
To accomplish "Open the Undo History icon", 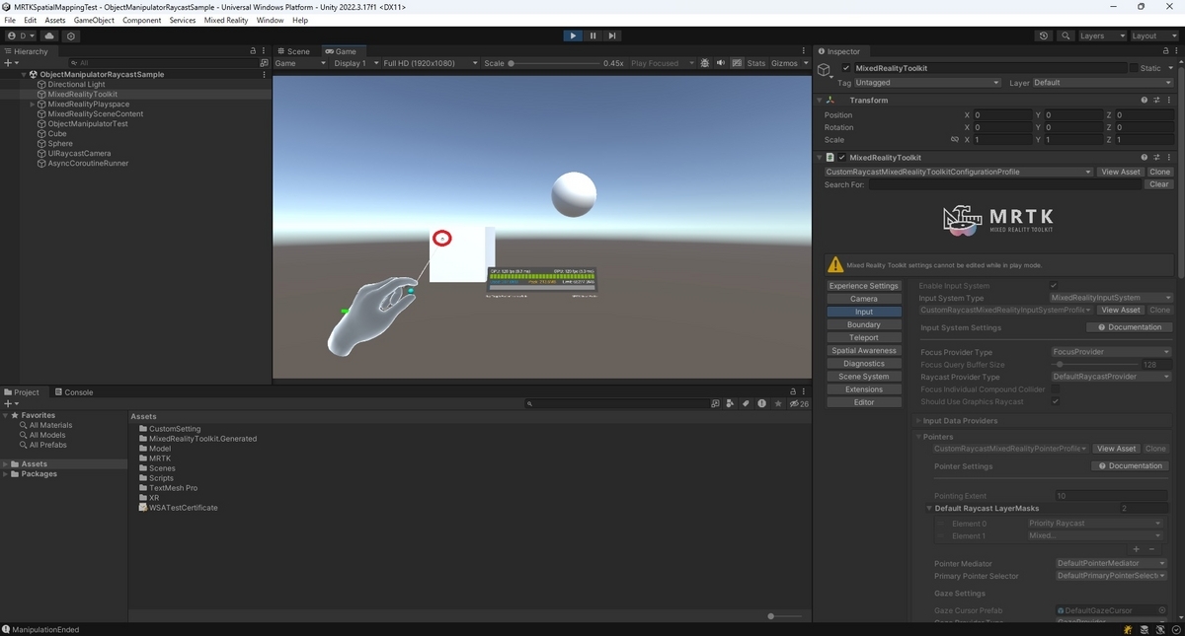I will coord(1044,35).
